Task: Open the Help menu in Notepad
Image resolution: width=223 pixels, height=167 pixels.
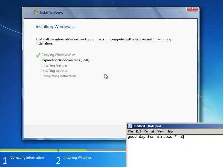Action: pos(170,131)
